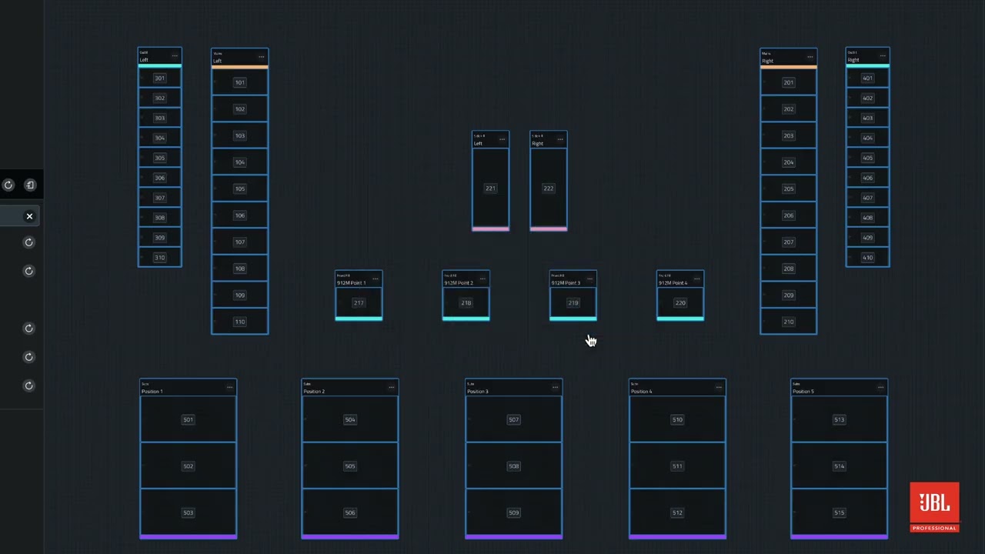Select speaker cell 408
The height and width of the screenshot is (554, 985).
[x=867, y=218]
